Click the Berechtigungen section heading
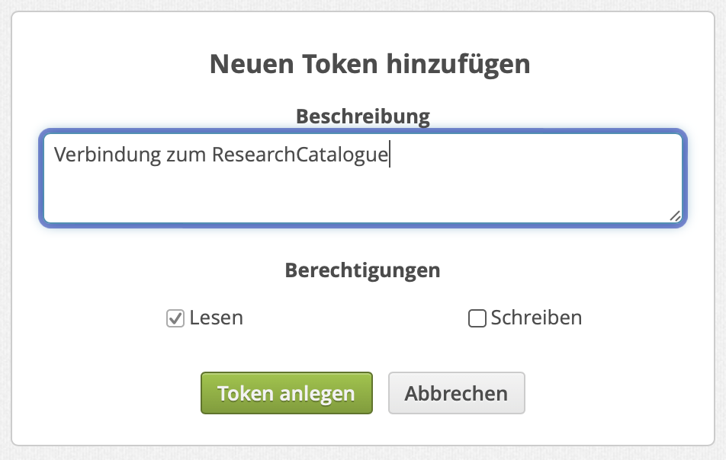The height and width of the screenshot is (460, 726). point(363,270)
